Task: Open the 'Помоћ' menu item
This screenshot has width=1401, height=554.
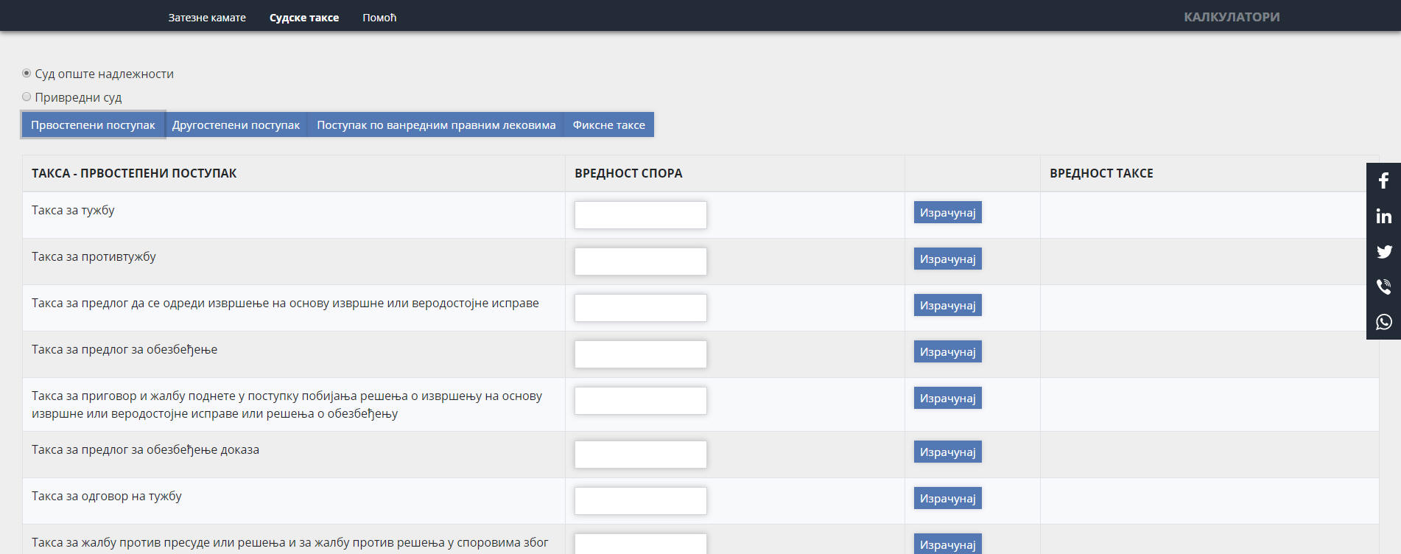Action: point(379,18)
